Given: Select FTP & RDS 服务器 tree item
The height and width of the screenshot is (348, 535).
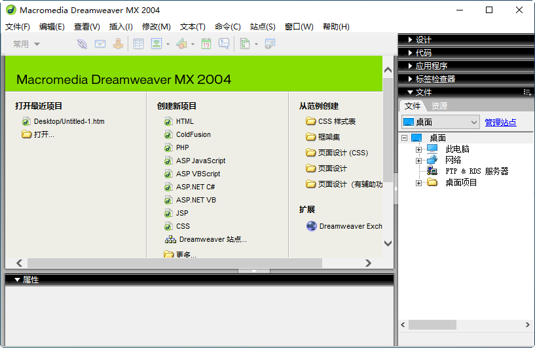Looking at the screenshot, I should 477,171.
